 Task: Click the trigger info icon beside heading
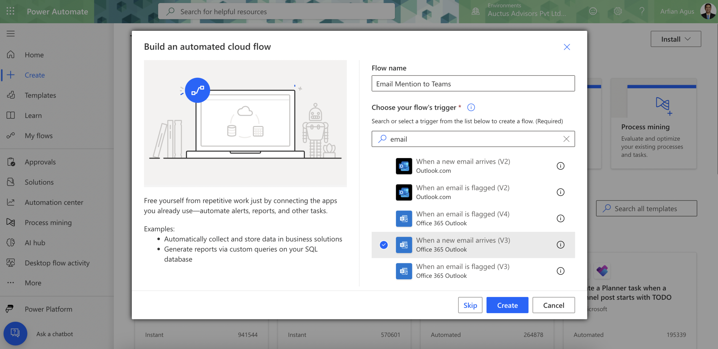click(471, 107)
